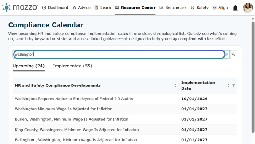Open King County, Washington, Minimum Wage row

[77, 130]
